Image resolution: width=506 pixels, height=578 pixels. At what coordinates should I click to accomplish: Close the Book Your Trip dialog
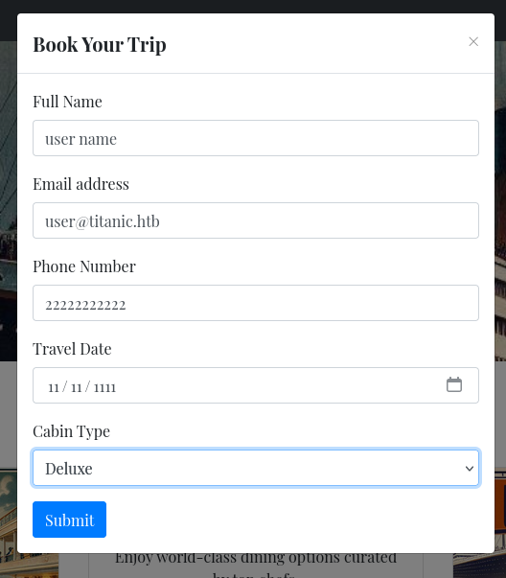[473, 41]
